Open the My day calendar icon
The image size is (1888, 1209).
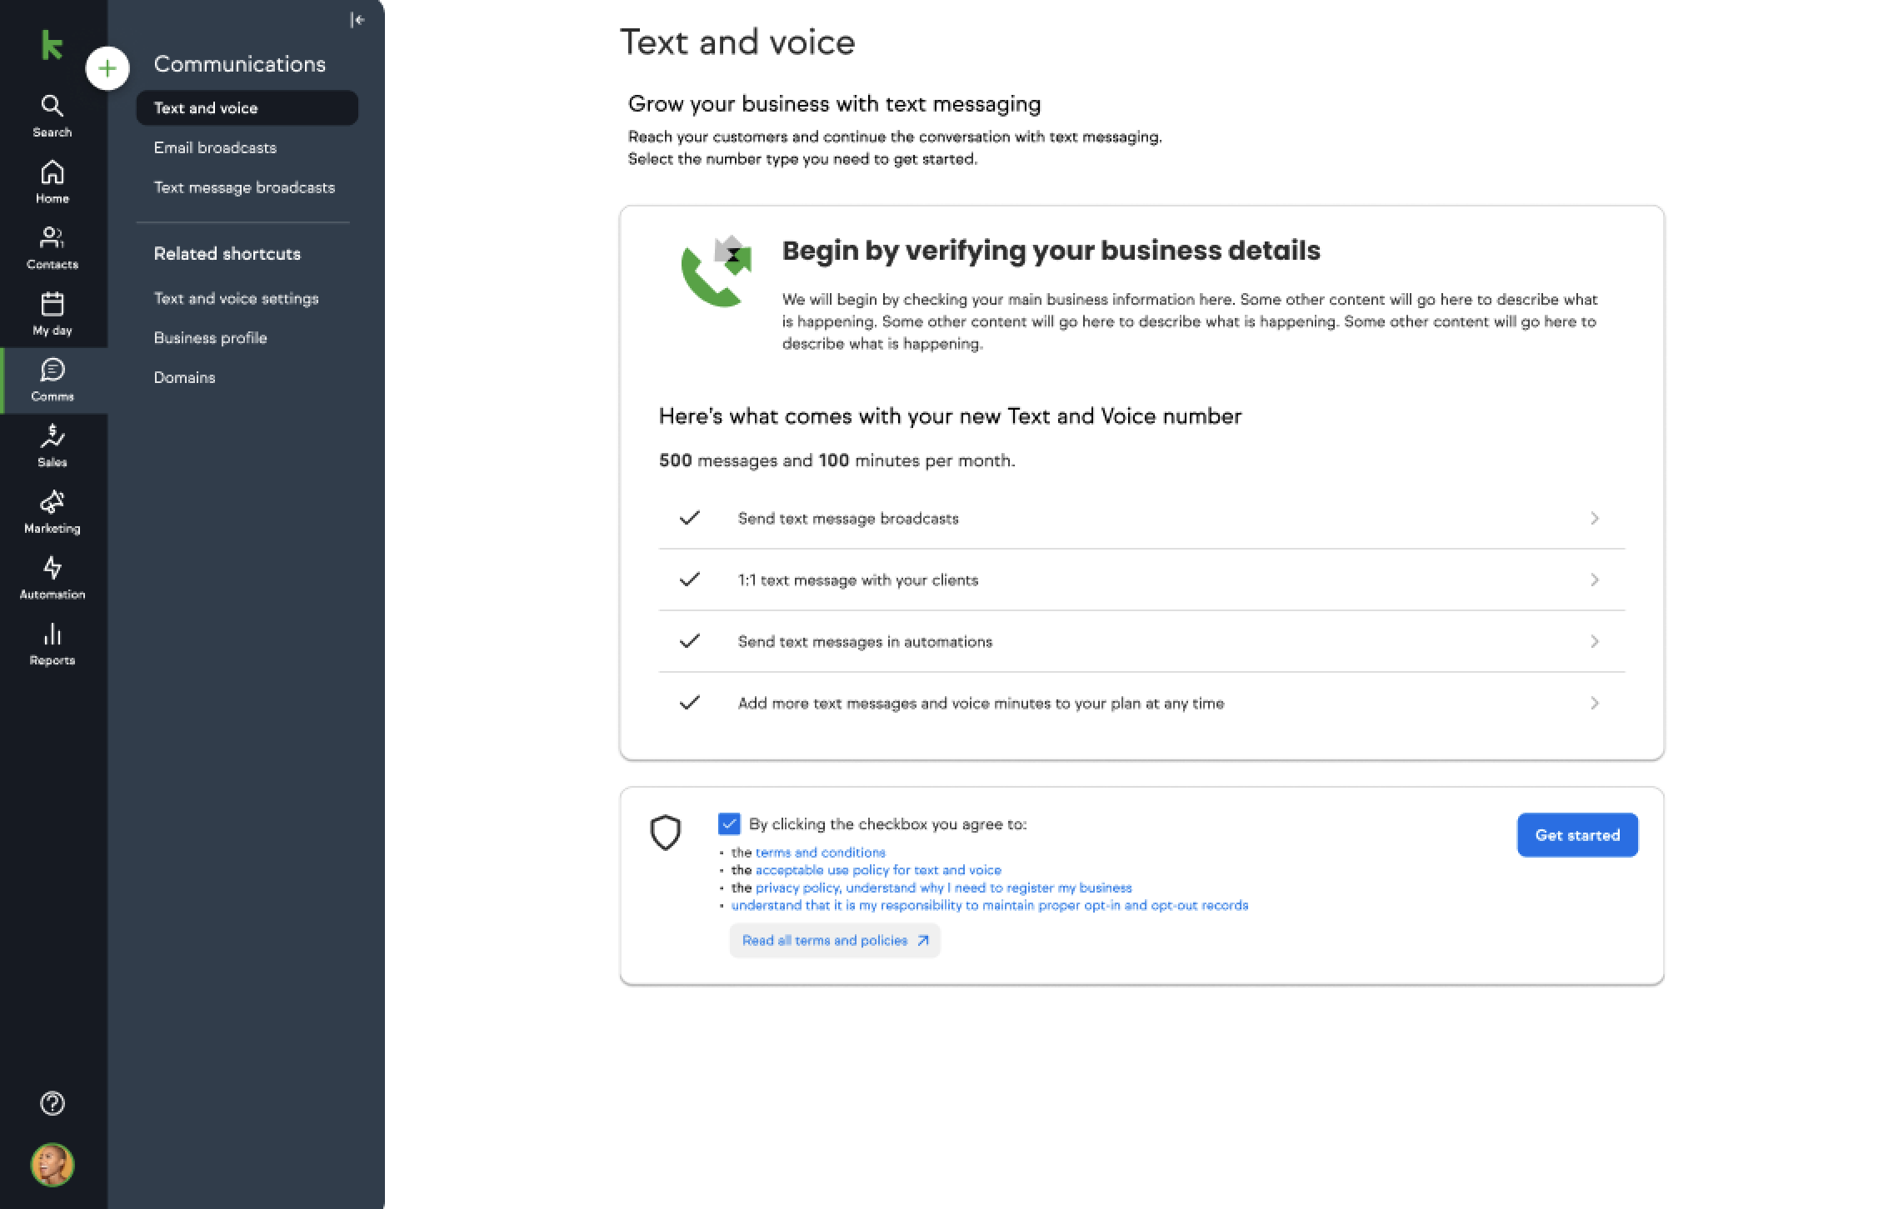52,305
